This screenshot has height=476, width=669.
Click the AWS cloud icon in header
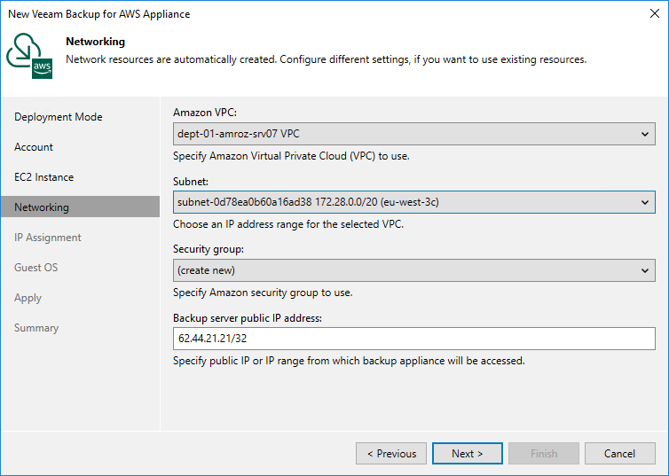point(29,57)
